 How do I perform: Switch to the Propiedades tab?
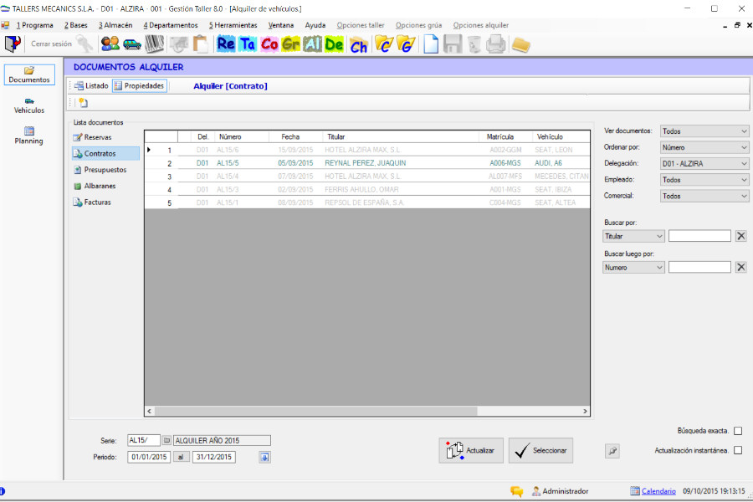[140, 86]
